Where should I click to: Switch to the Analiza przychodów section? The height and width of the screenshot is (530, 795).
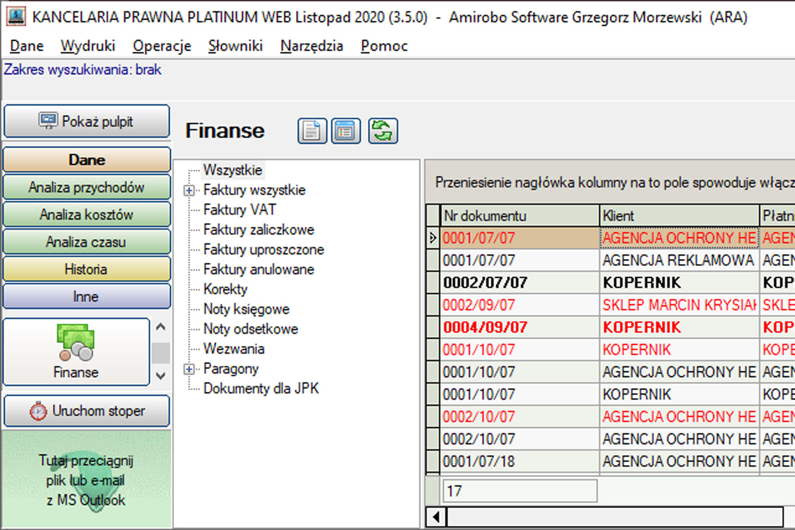[x=86, y=187]
